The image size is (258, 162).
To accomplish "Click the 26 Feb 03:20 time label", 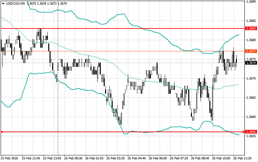I will click(x=116, y=158).
